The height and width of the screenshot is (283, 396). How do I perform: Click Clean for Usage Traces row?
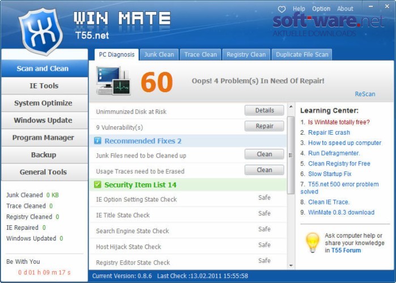pyautogui.click(x=264, y=170)
